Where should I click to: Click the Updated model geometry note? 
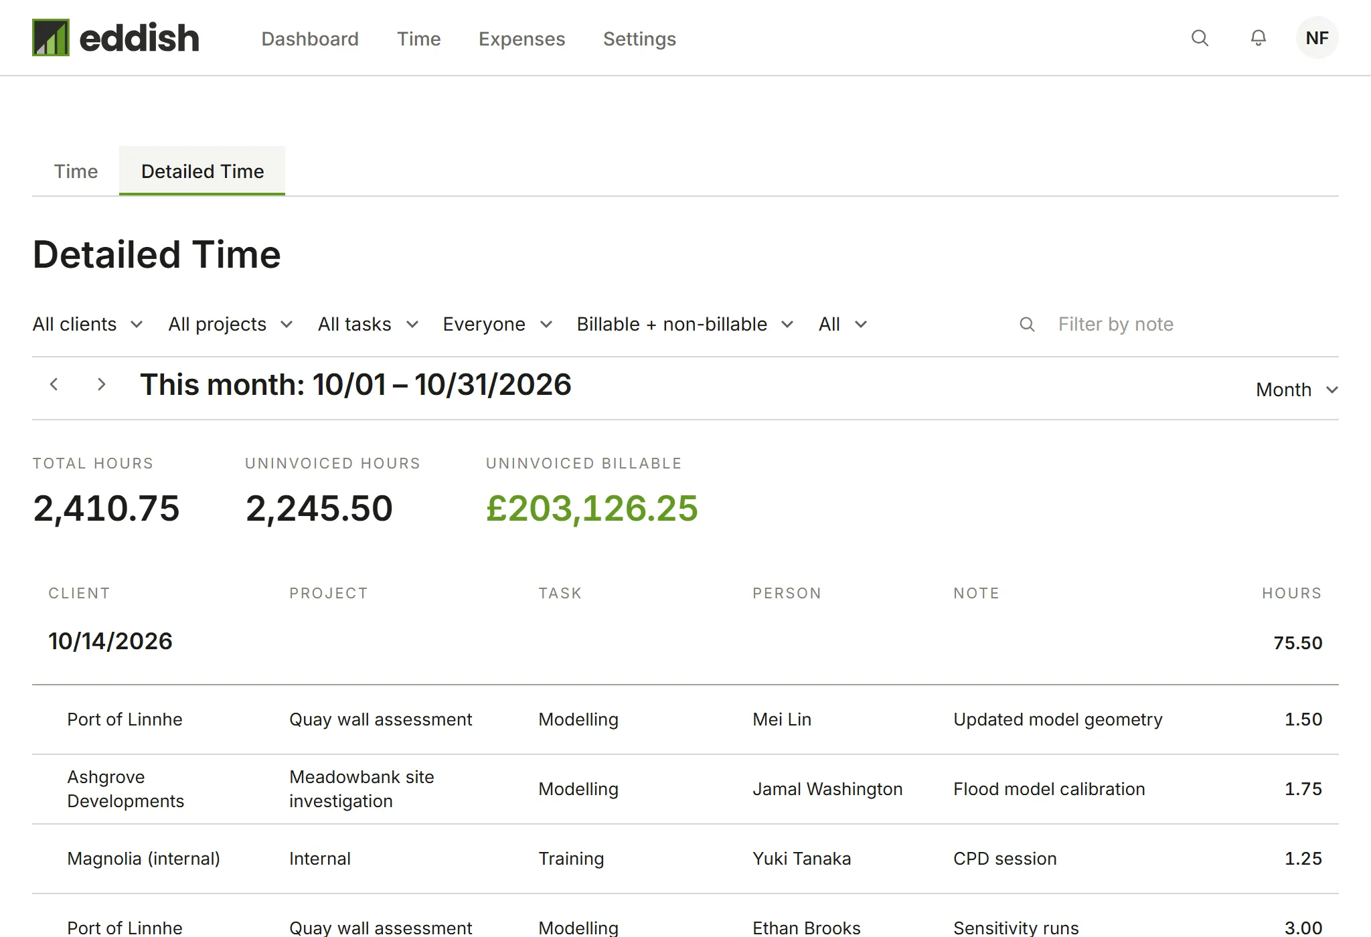(1058, 719)
